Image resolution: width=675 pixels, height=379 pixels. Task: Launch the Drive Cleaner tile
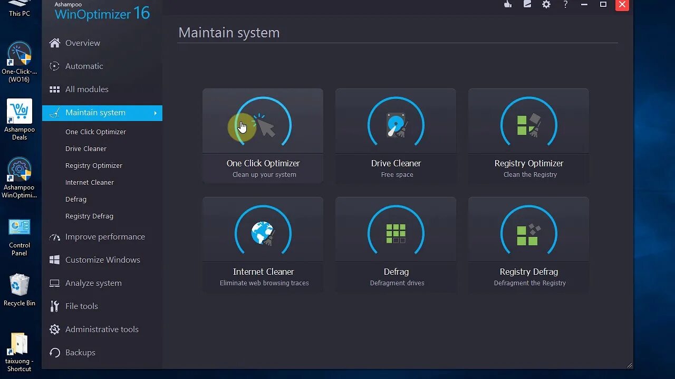coord(396,136)
